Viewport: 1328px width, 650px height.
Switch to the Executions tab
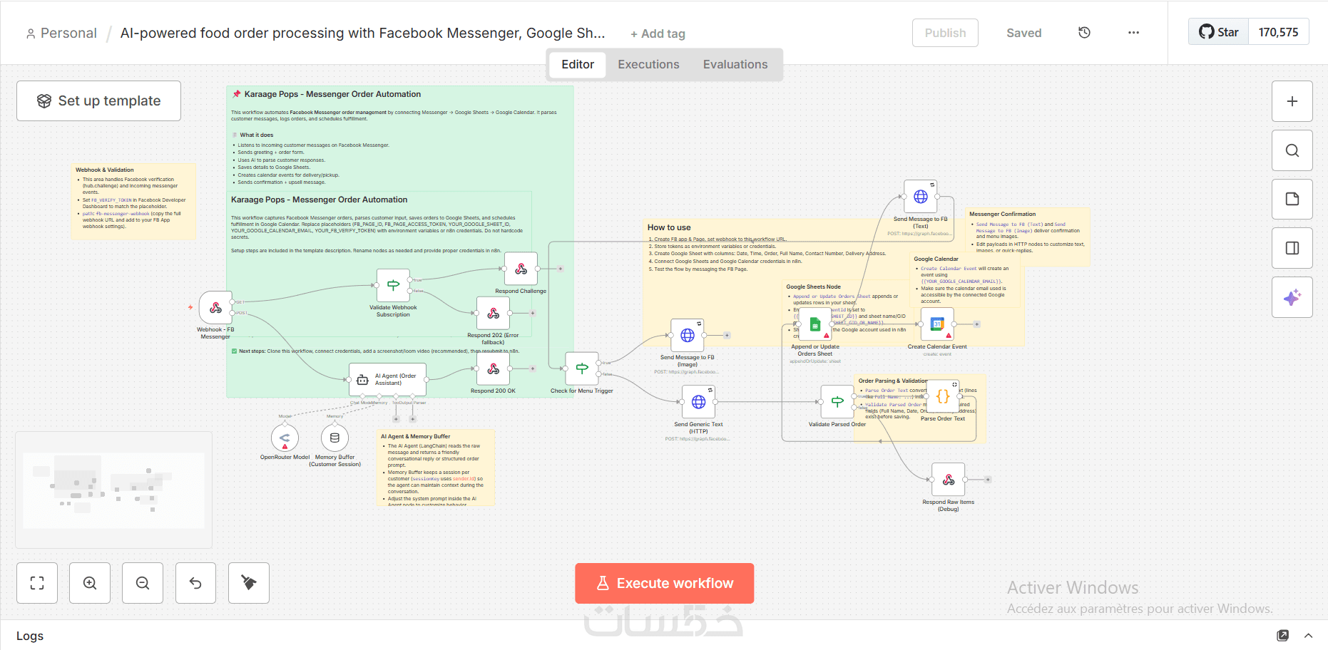pyautogui.click(x=648, y=65)
